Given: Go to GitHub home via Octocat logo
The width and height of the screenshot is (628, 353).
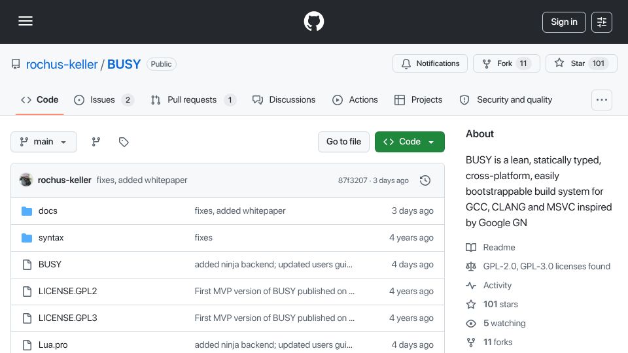Looking at the screenshot, I should pos(313,21).
